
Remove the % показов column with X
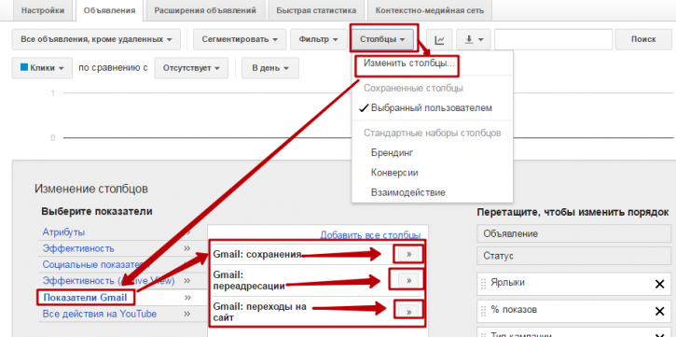pos(659,311)
